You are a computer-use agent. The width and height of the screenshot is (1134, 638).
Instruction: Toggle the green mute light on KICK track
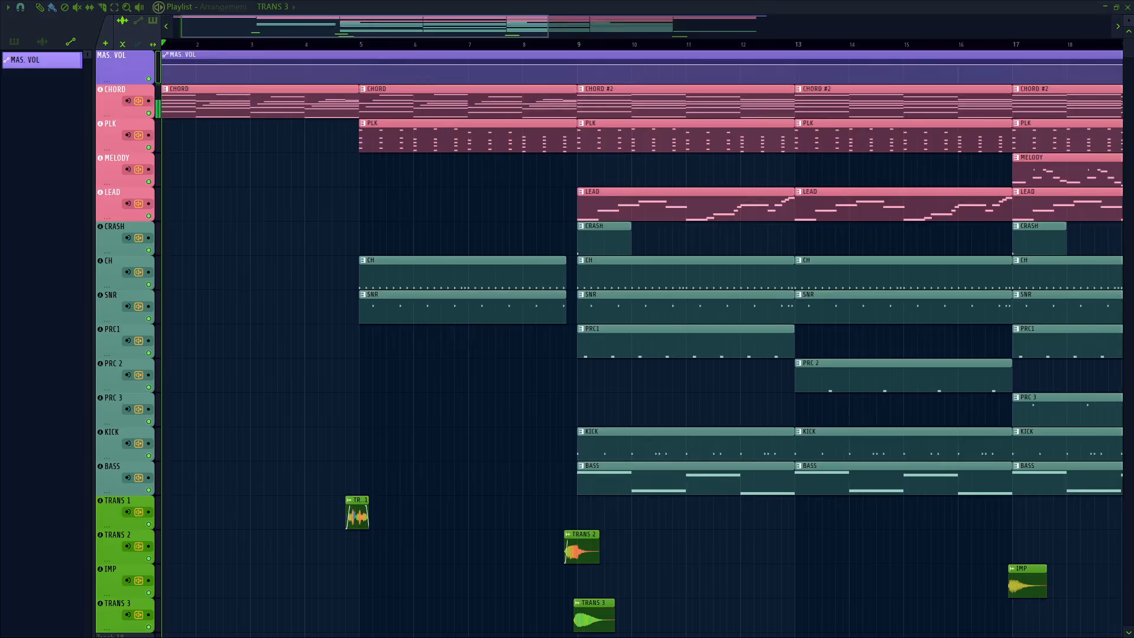point(148,455)
